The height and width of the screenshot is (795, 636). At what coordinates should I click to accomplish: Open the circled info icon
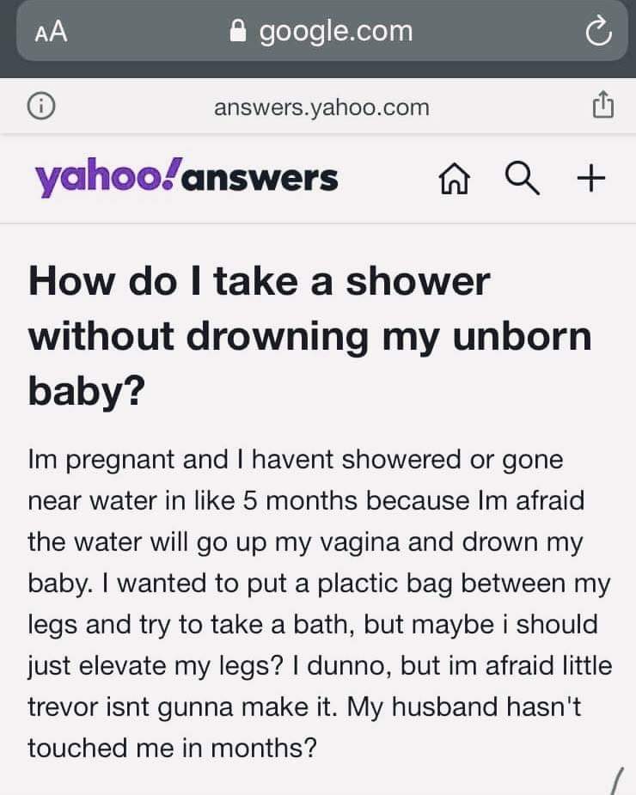coord(41,107)
